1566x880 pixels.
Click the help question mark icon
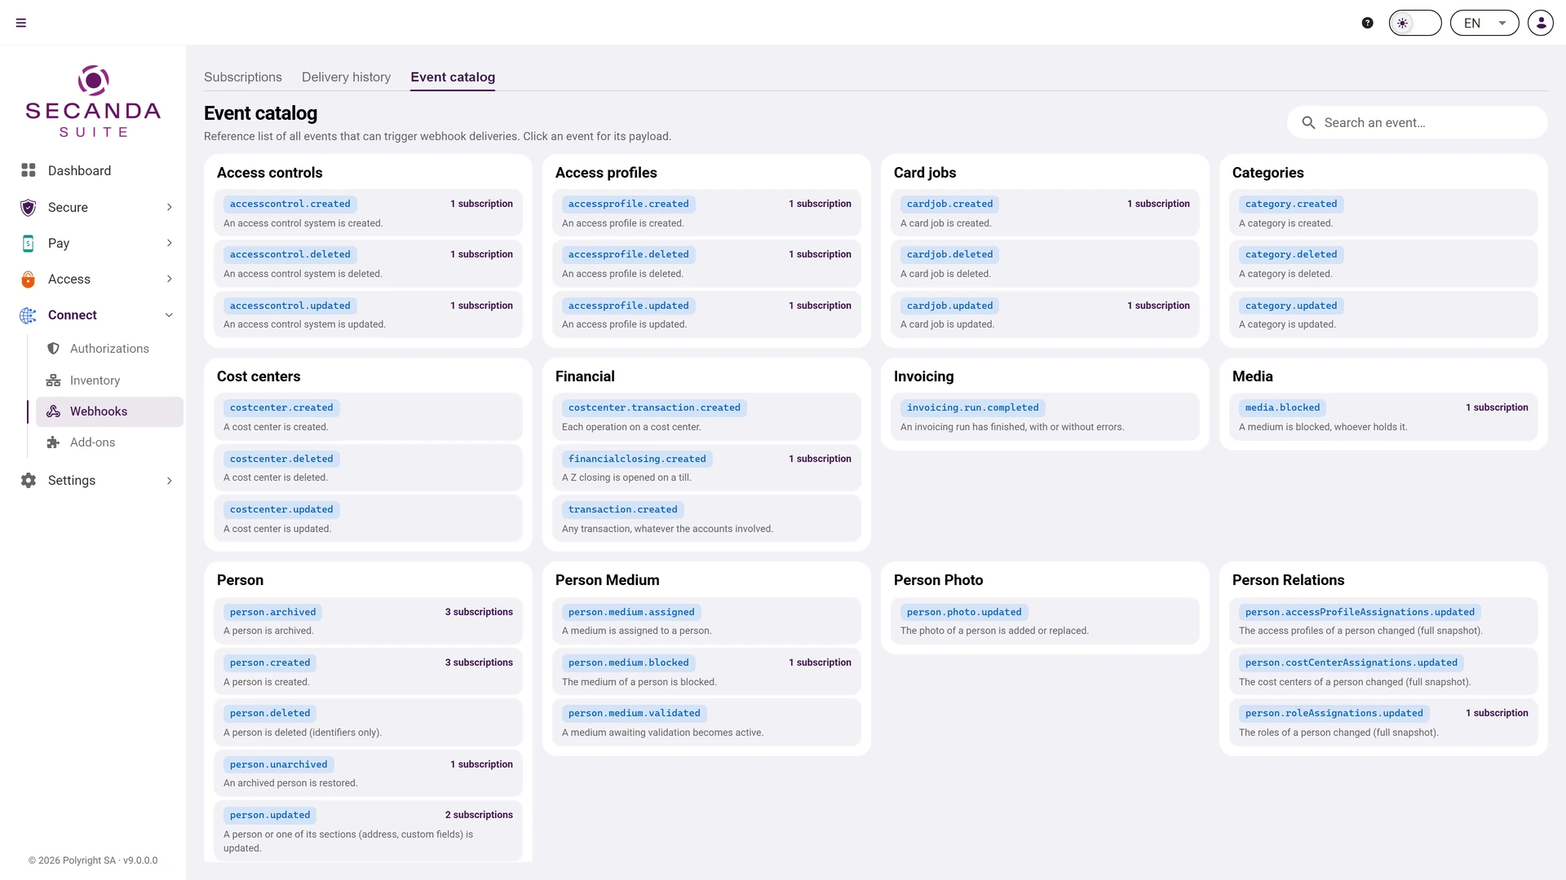(1368, 23)
